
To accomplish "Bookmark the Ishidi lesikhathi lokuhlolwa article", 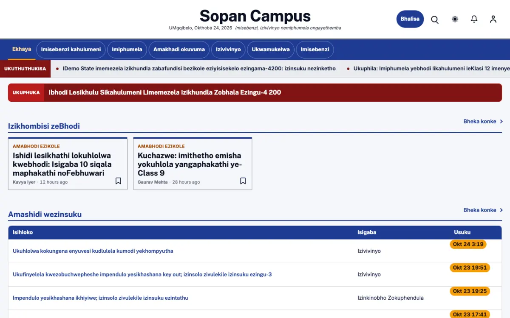I will tap(118, 181).
